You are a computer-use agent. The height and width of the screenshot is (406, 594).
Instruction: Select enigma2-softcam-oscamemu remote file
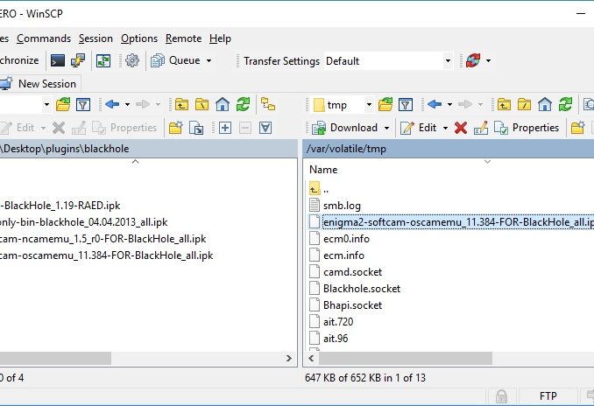pyautogui.click(x=451, y=222)
